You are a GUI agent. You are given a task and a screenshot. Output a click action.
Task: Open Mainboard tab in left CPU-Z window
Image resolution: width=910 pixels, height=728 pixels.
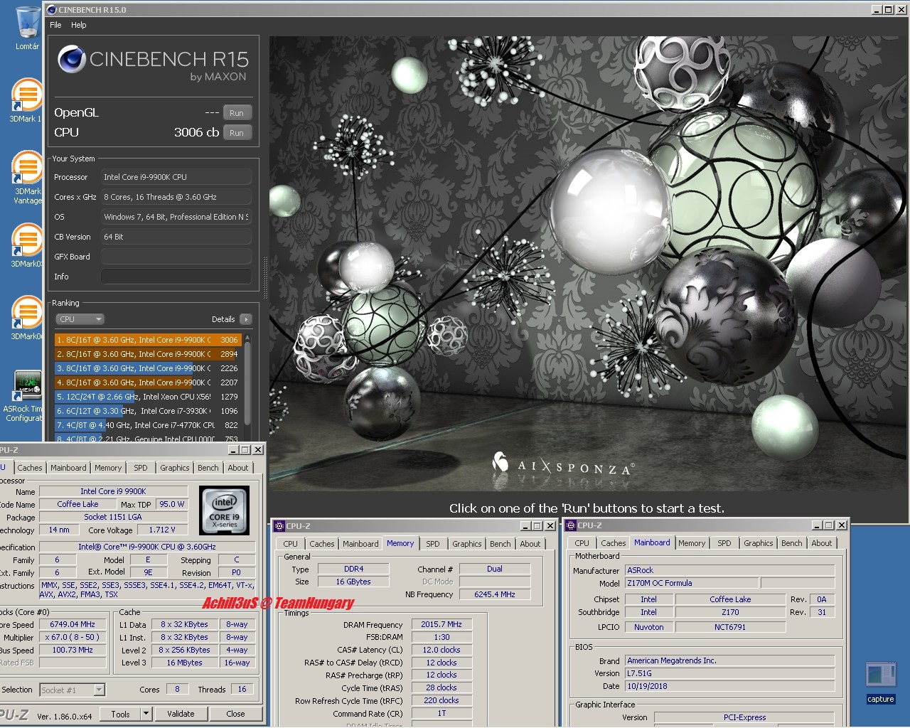click(x=68, y=468)
